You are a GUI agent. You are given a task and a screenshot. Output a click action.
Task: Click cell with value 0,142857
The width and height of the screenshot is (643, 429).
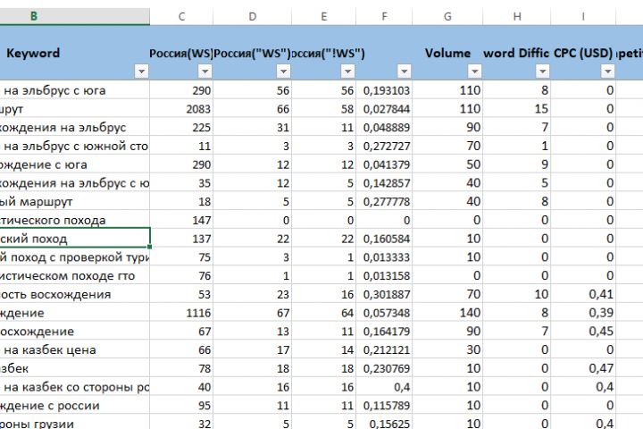point(384,183)
